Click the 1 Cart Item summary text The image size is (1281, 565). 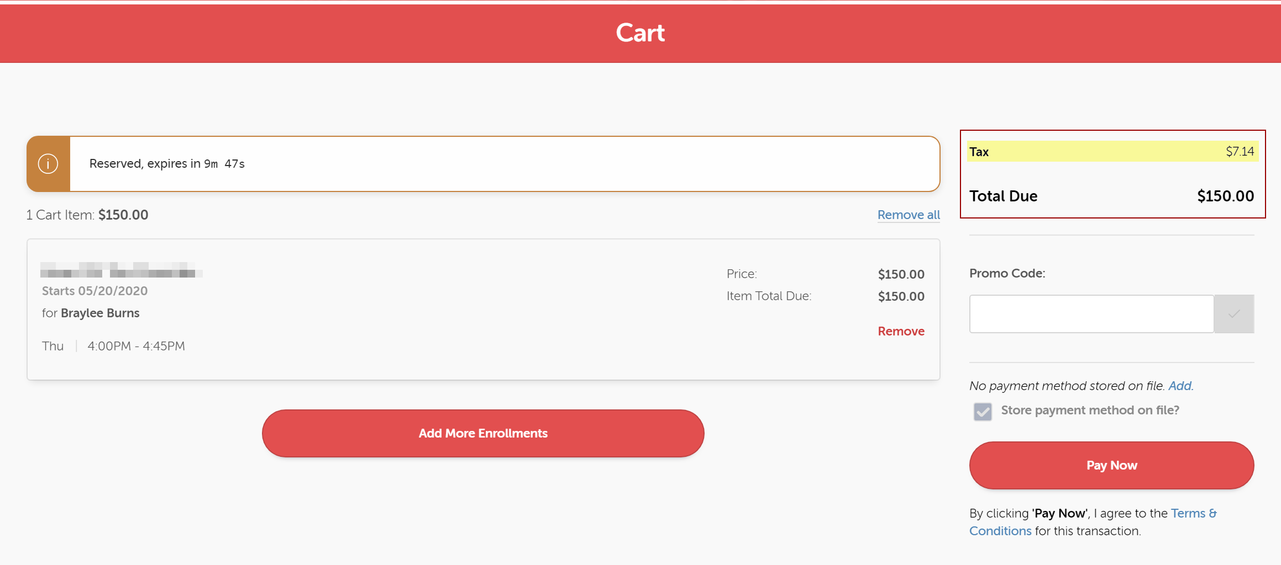(x=87, y=215)
